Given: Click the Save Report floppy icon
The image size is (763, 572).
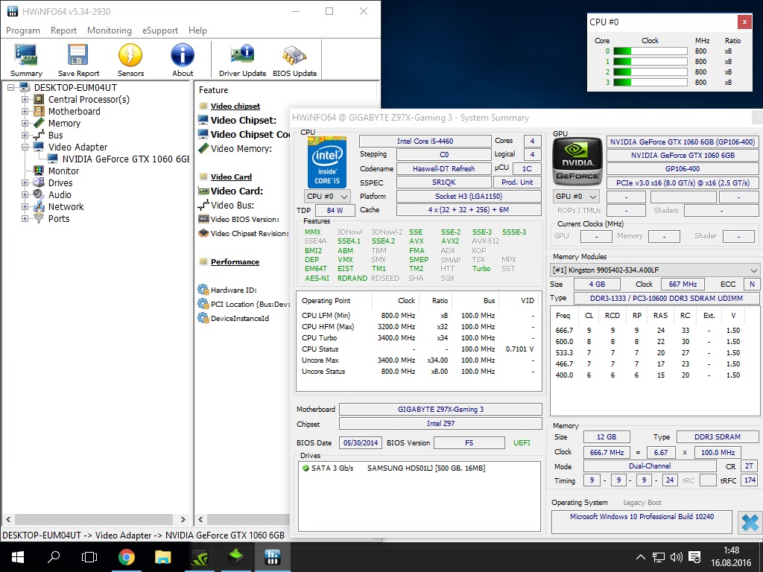Looking at the screenshot, I should click(x=78, y=60).
